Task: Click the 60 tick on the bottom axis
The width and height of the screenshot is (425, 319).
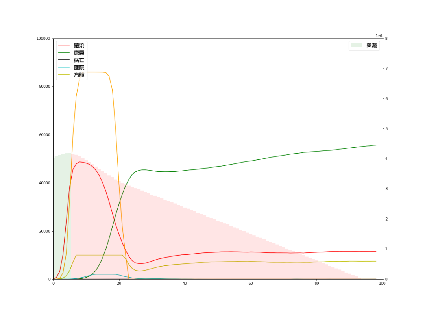Action: tap(251, 284)
